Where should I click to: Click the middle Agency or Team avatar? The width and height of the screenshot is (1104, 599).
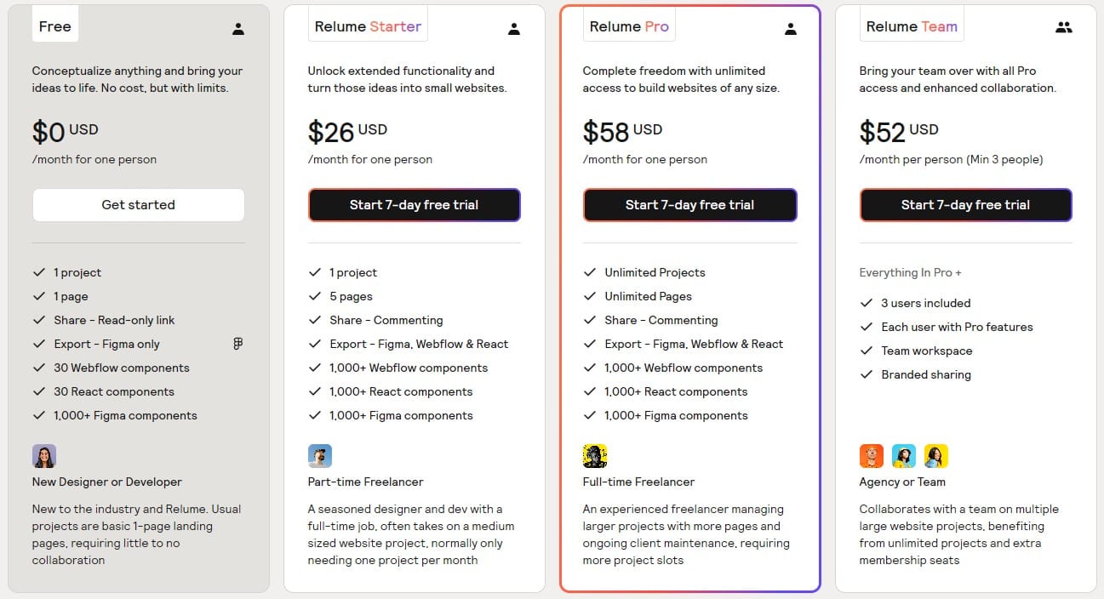tap(904, 455)
